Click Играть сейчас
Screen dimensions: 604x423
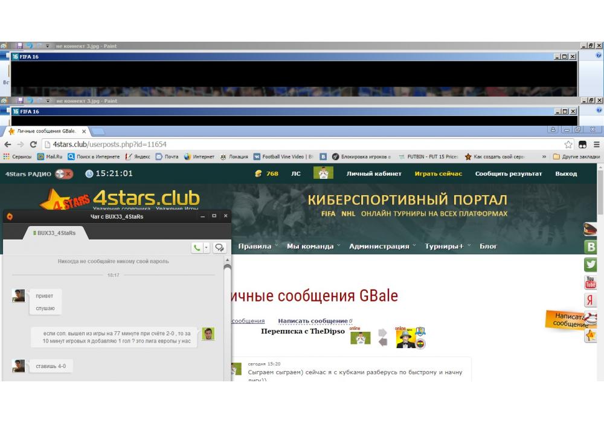click(x=438, y=174)
